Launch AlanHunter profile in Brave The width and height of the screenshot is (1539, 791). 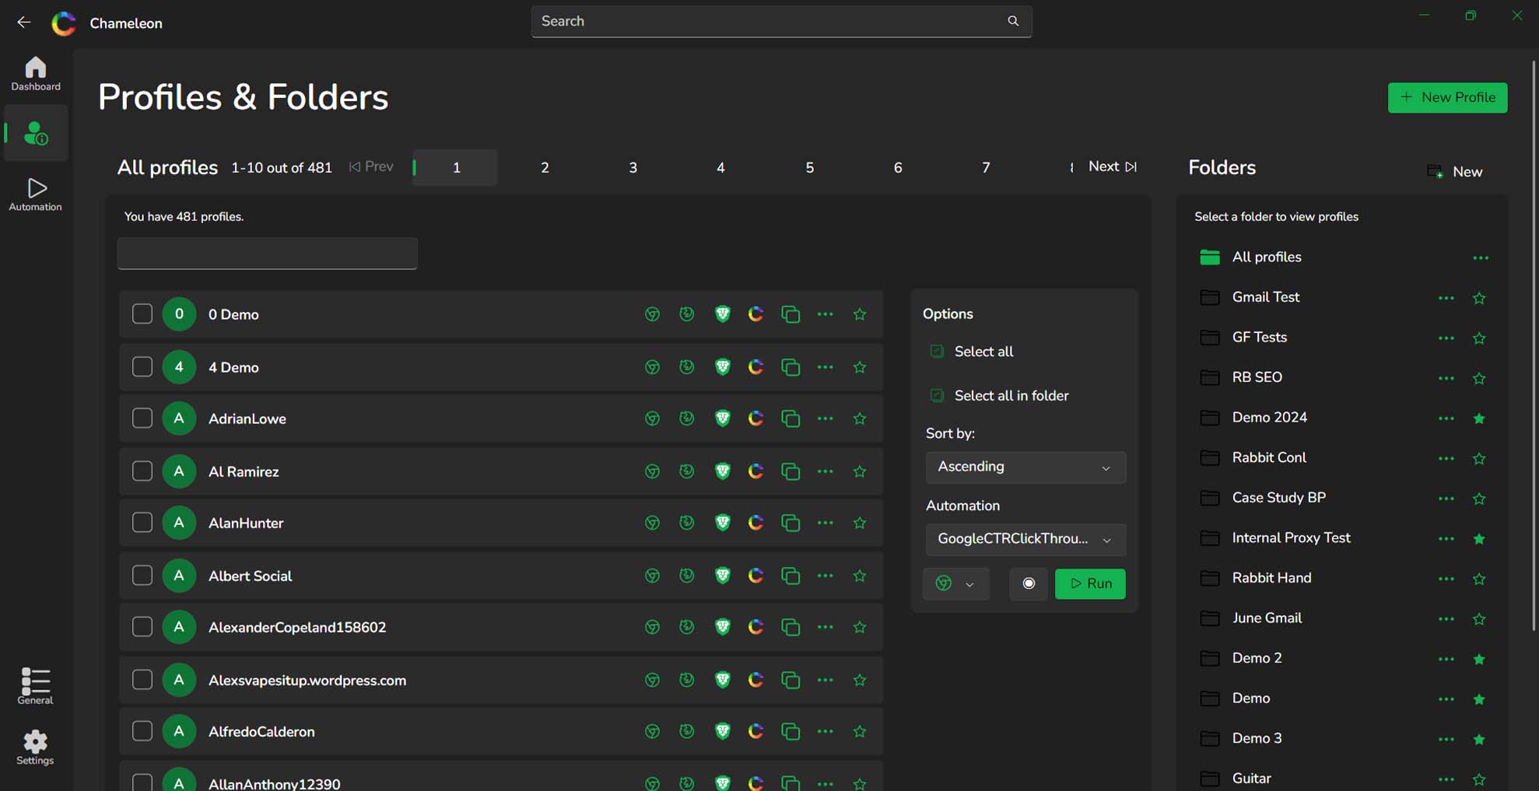[x=723, y=523]
